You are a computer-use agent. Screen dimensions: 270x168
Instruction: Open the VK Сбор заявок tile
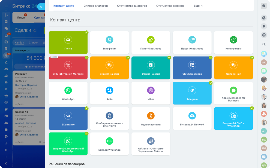coord(192,68)
